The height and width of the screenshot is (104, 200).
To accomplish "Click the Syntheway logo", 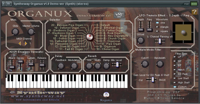I will (38, 93).
